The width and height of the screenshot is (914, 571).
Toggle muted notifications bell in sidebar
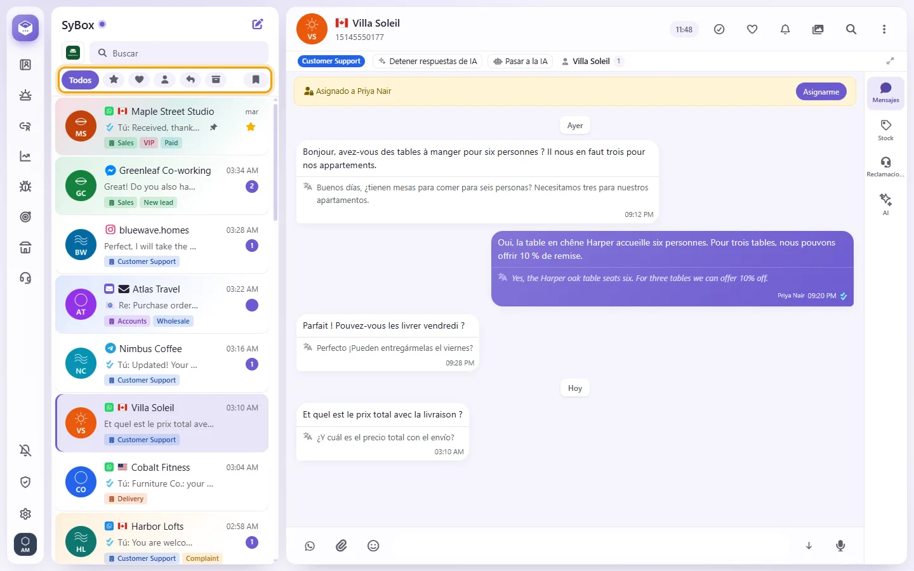click(25, 450)
